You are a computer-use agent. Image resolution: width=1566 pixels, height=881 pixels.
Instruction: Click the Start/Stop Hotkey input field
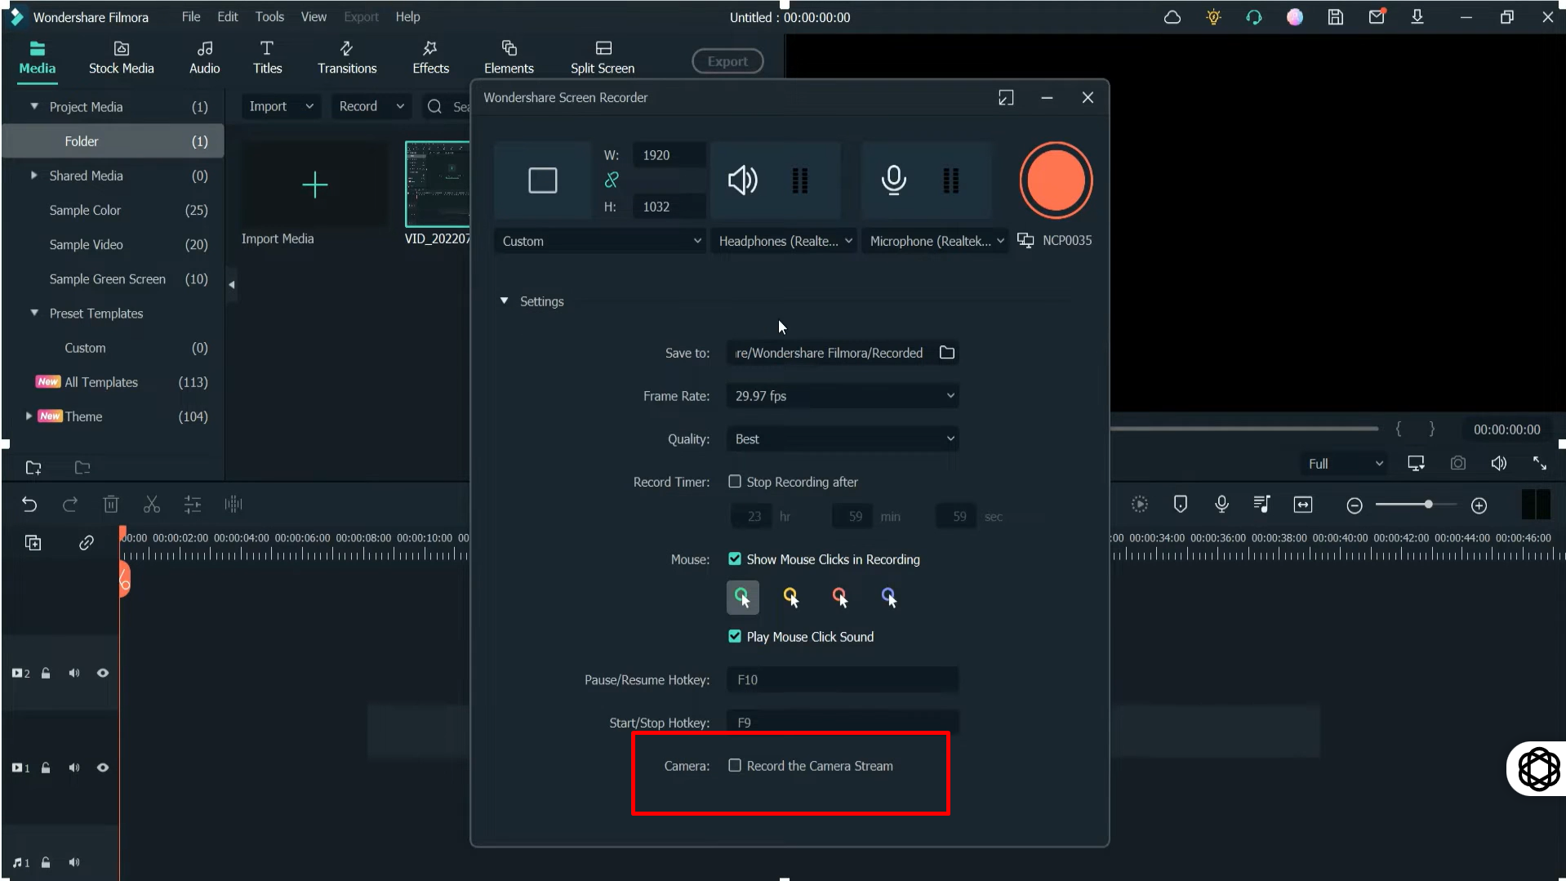point(842,722)
